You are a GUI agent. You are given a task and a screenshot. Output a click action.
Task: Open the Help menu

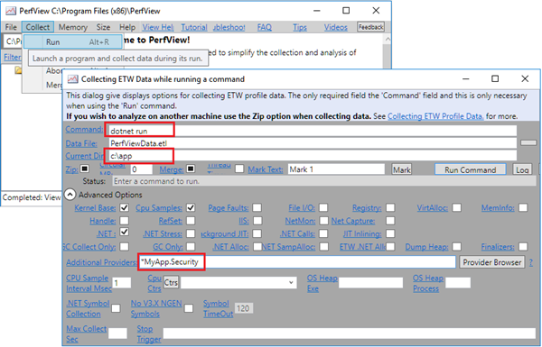[127, 27]
